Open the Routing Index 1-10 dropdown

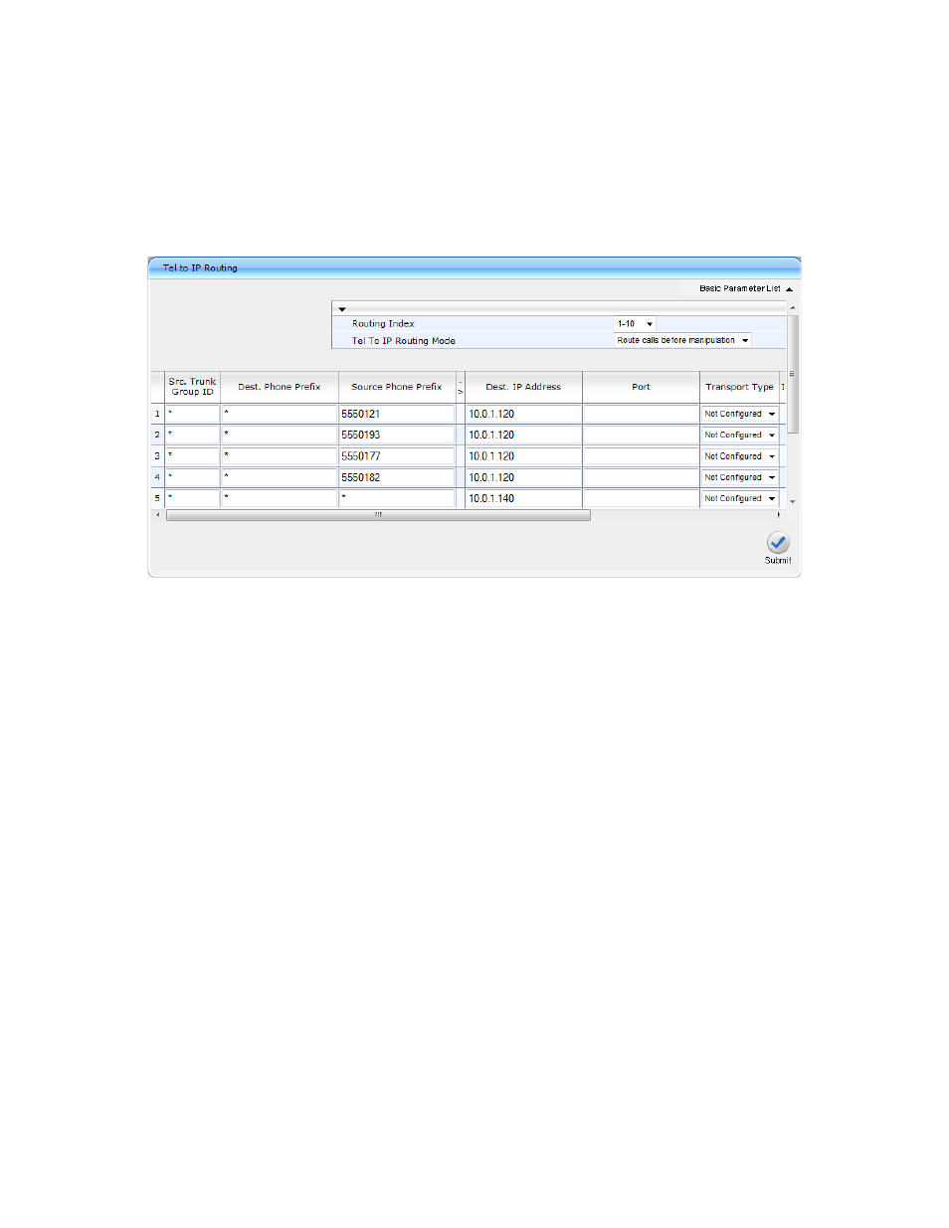click(x=635, y=323)
